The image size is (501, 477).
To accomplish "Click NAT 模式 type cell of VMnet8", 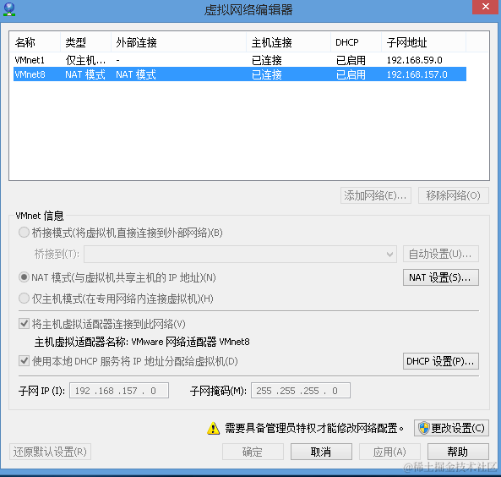I will click(x=85, y=74).
